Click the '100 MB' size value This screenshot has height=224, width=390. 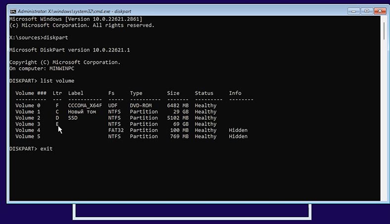point(179,130)
